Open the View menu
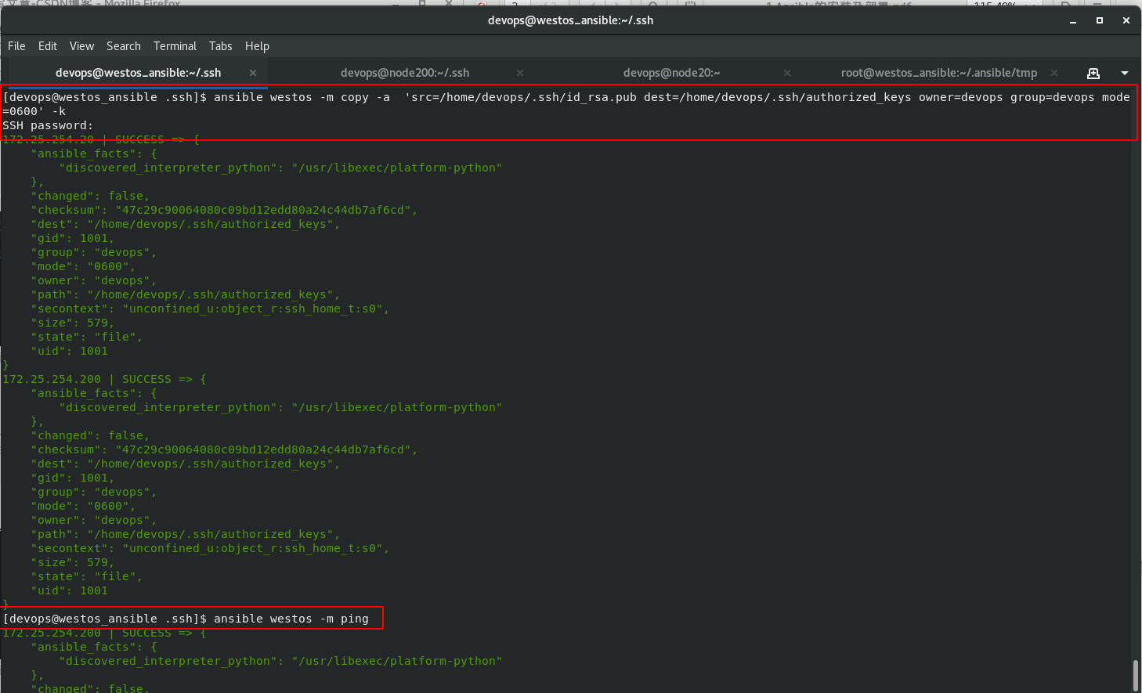This screenshot has height=693, width=1142. coord(81,46)
